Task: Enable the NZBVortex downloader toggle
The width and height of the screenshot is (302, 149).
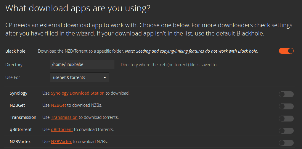Action: pyautogui.click(x=286, y=143)
